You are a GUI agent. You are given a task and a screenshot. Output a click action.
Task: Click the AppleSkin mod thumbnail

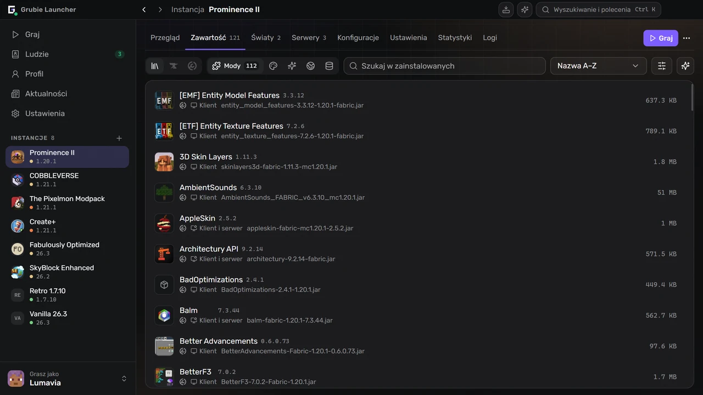(164, 223)
